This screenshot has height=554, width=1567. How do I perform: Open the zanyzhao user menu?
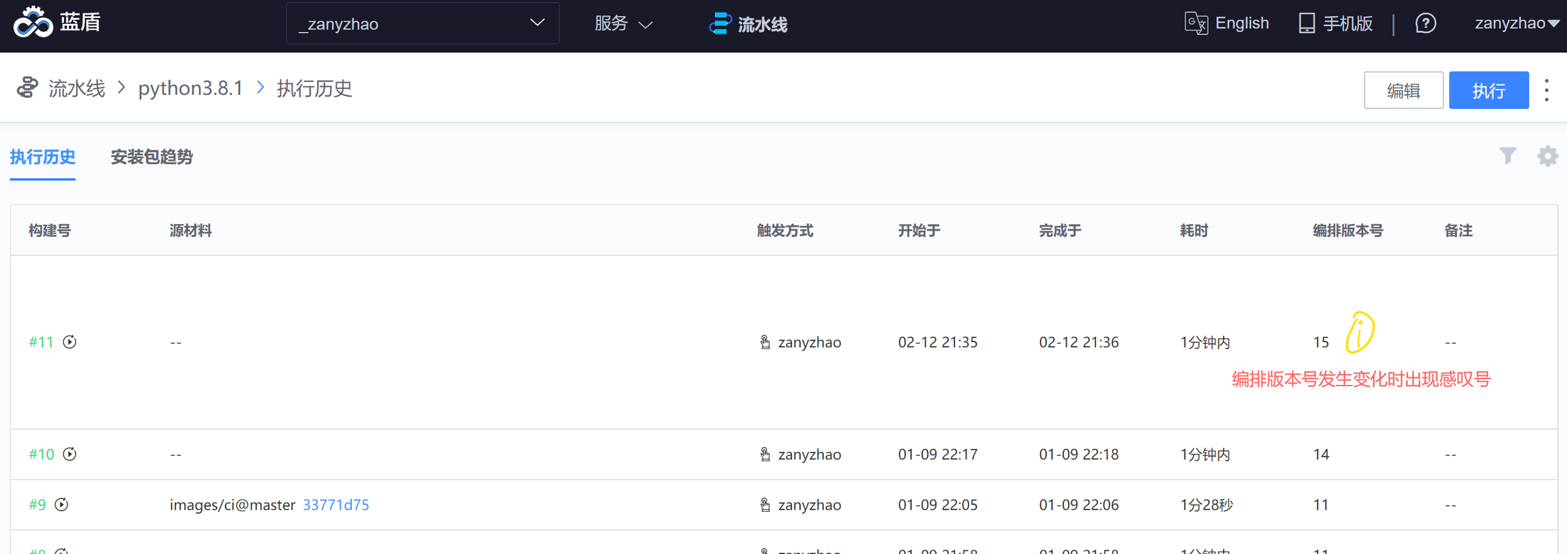(x=1516, y=24)
